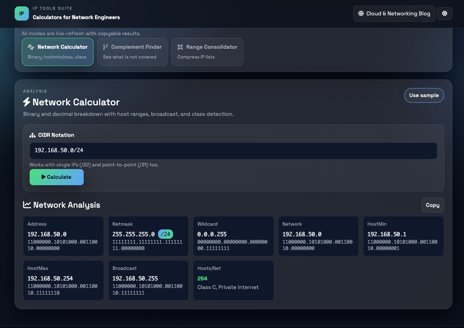Focus the CIDR Notation input field

[x=233, y=150]
